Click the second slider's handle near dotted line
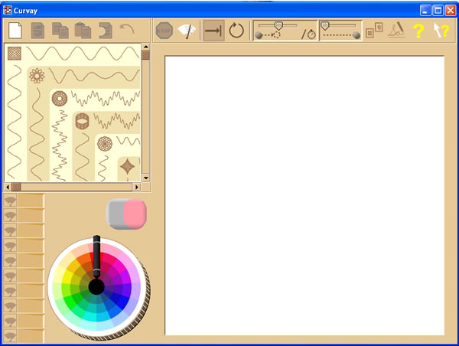This screenshot has width=459, height=346. point(325,26)
